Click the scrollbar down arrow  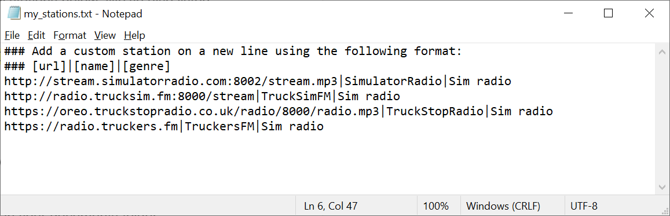pos(662,187)
